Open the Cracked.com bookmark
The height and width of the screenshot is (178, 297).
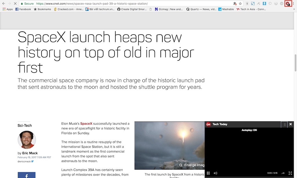click(x=69, y=9)
